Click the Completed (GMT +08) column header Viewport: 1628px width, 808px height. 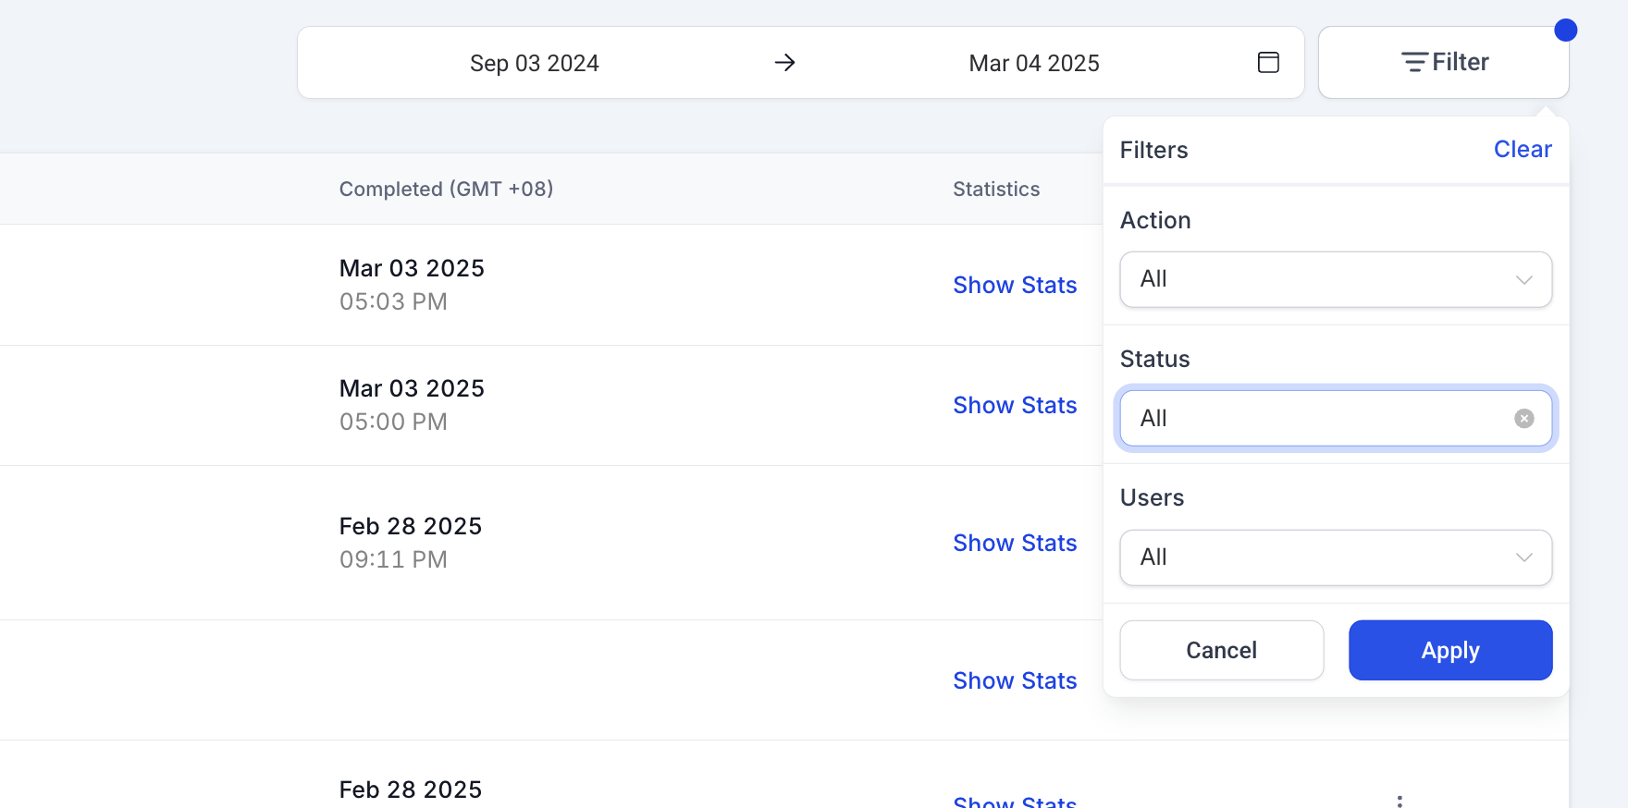point(446,190)
